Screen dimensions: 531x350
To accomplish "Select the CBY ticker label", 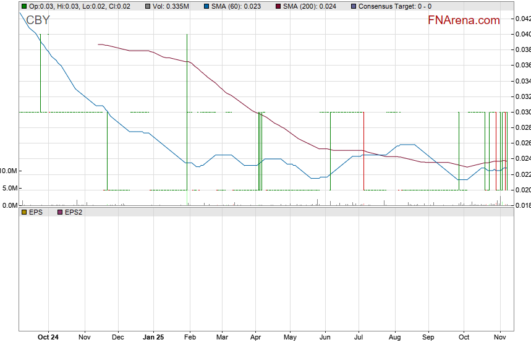I will tap(38, 20).
